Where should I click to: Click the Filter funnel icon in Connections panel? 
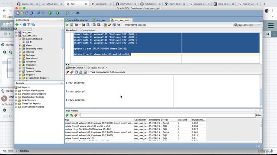tap(29, 25)
